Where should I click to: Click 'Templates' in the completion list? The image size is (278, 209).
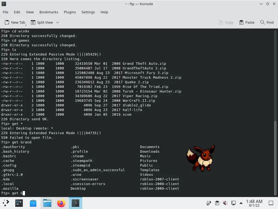[150, 170]
